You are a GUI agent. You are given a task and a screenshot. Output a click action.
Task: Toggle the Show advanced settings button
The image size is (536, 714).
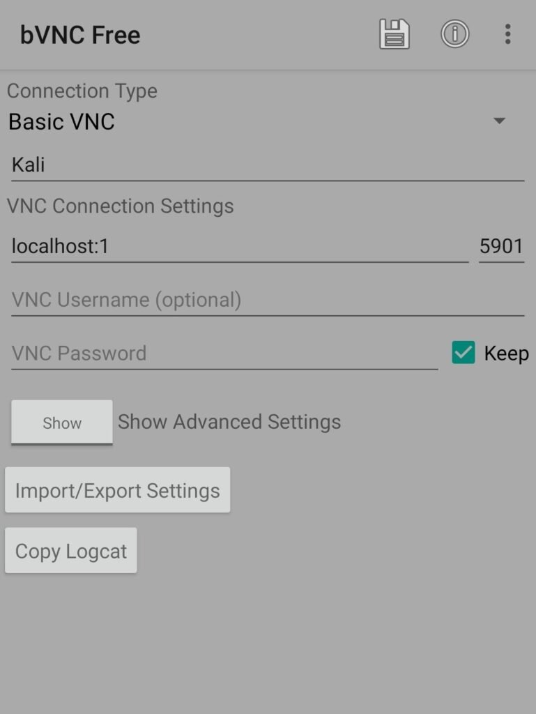(62, 422)
